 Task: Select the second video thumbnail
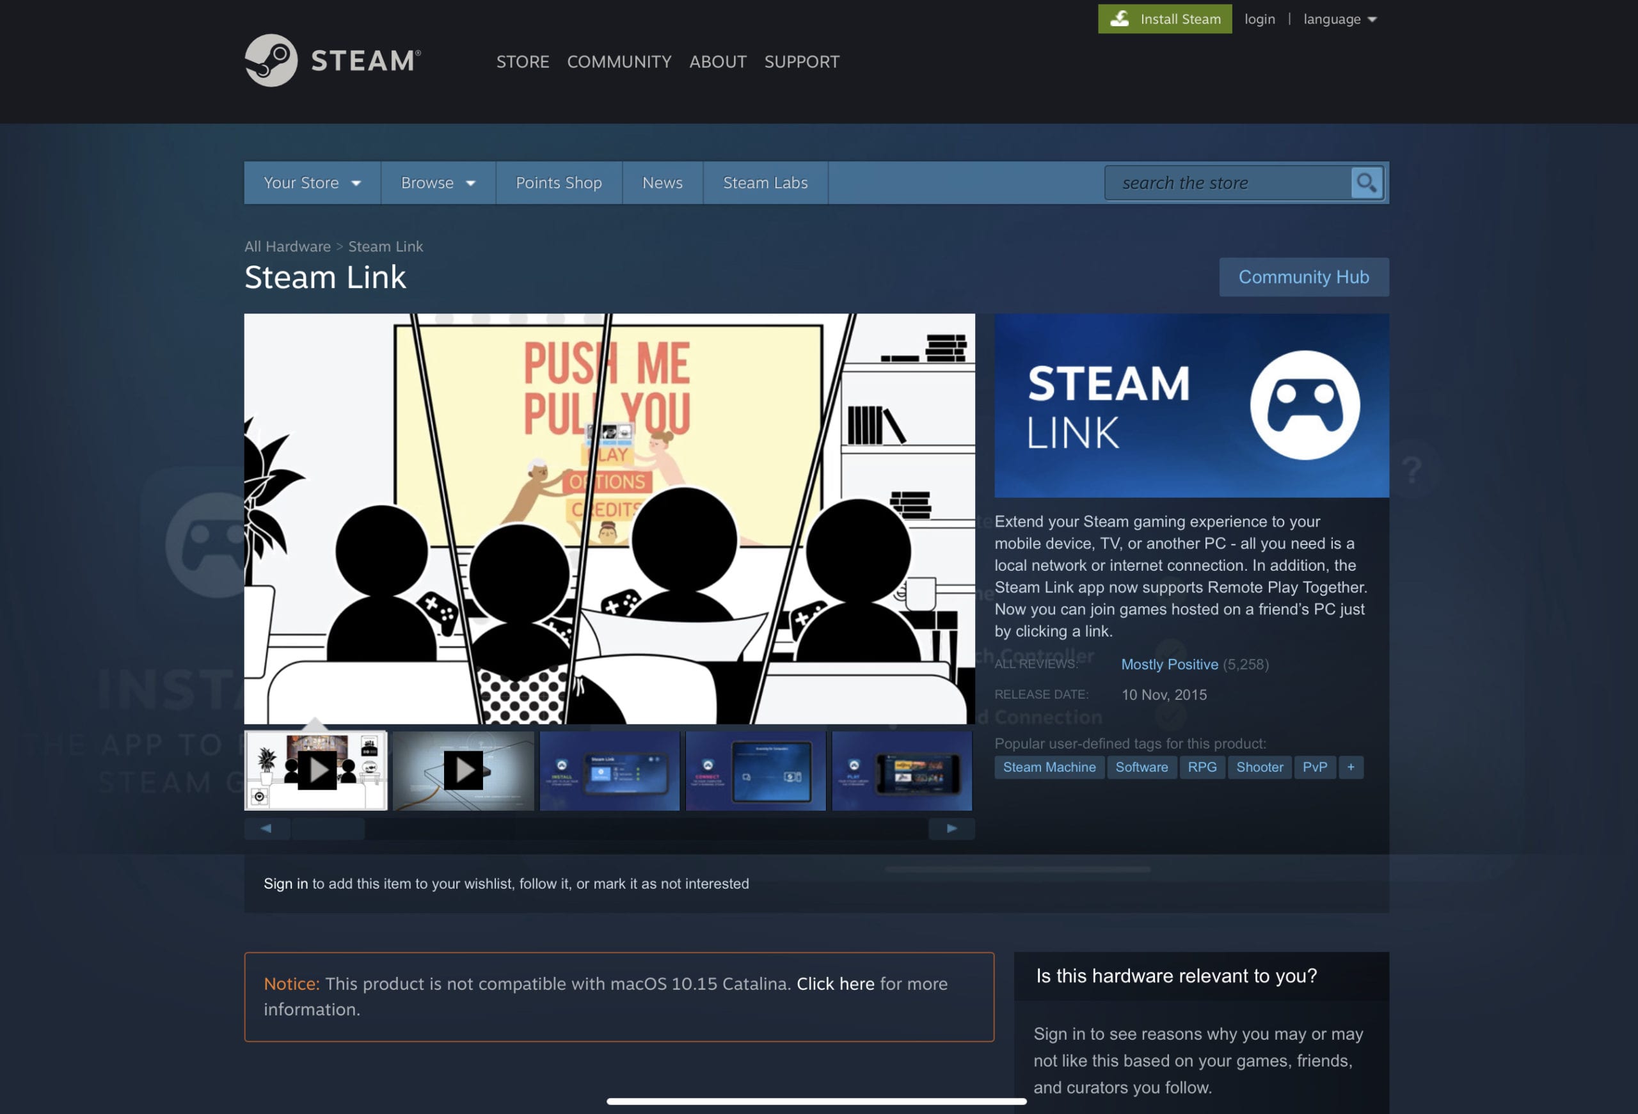click(x=463, y=770)
